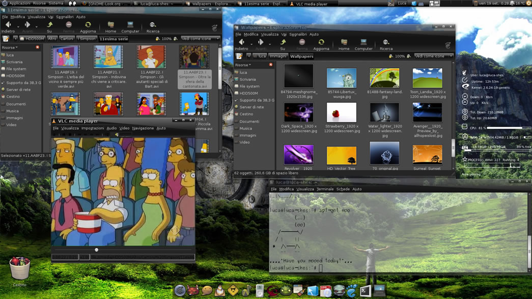Open Indietro history arrow in Wallpapers window

[251, 44]
